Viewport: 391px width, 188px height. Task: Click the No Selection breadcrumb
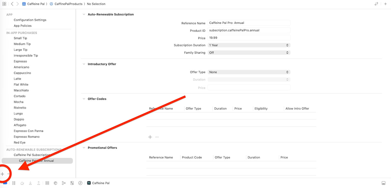[96, 4]
